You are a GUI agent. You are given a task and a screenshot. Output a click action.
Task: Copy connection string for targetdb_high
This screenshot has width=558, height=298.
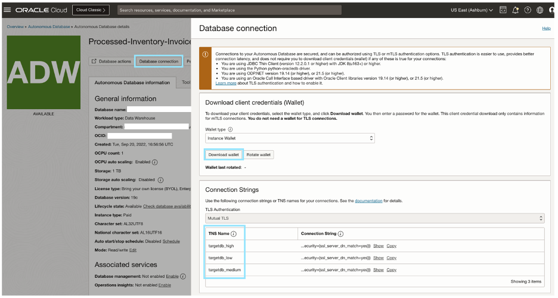point(392,246)
